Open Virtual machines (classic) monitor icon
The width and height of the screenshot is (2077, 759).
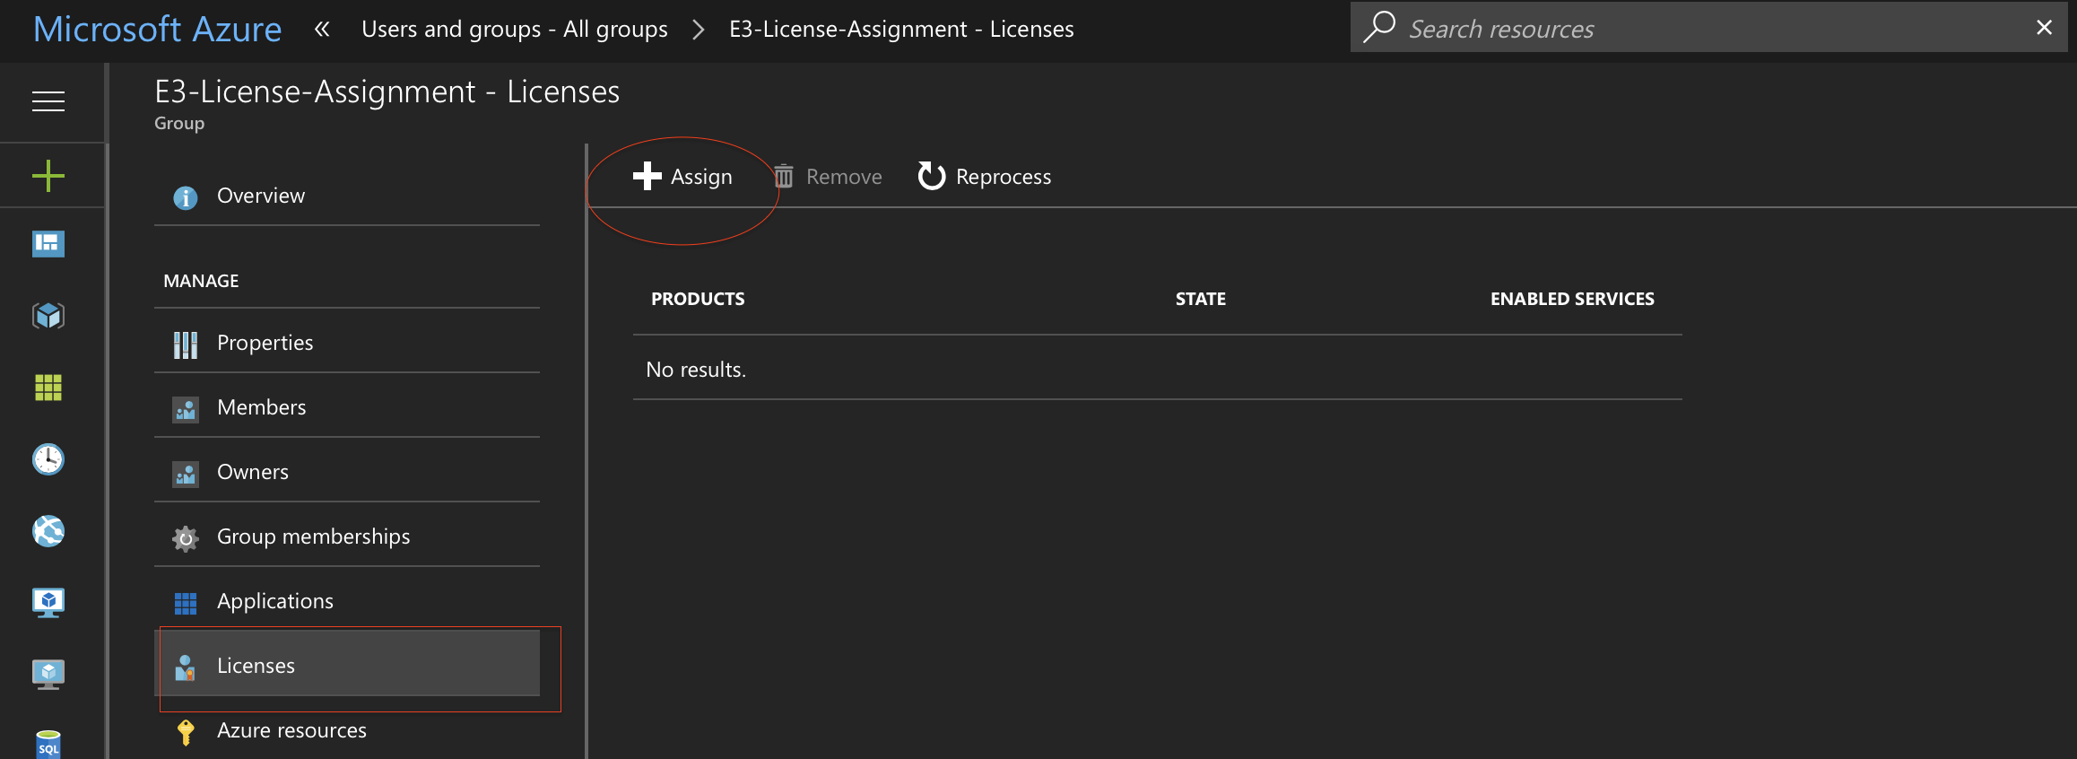click(48, 603)
